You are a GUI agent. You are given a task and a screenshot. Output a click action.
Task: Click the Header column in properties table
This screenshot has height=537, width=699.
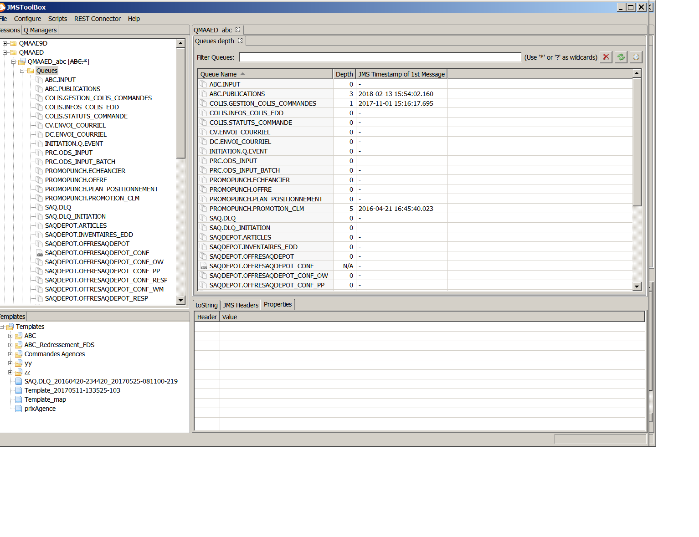coord(207,317)
